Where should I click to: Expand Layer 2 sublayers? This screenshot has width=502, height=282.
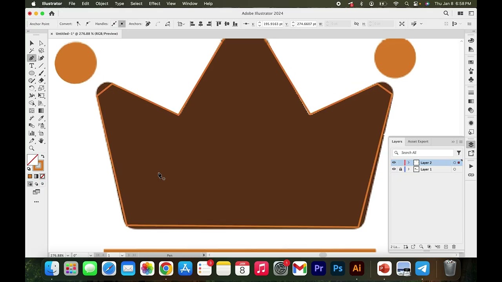[x=408, y=163]
